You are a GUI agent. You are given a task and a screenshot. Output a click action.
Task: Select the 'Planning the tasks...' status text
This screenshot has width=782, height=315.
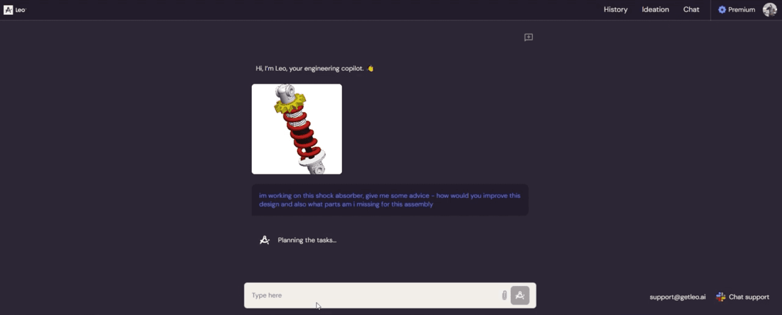(x=307, y=240)
